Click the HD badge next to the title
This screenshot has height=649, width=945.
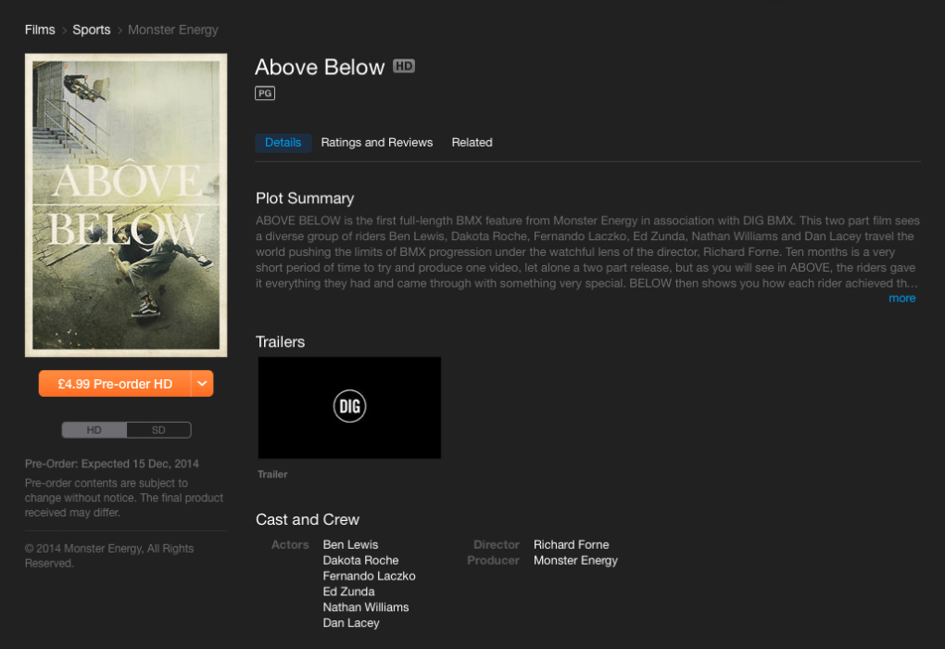(x=404, y=66)
